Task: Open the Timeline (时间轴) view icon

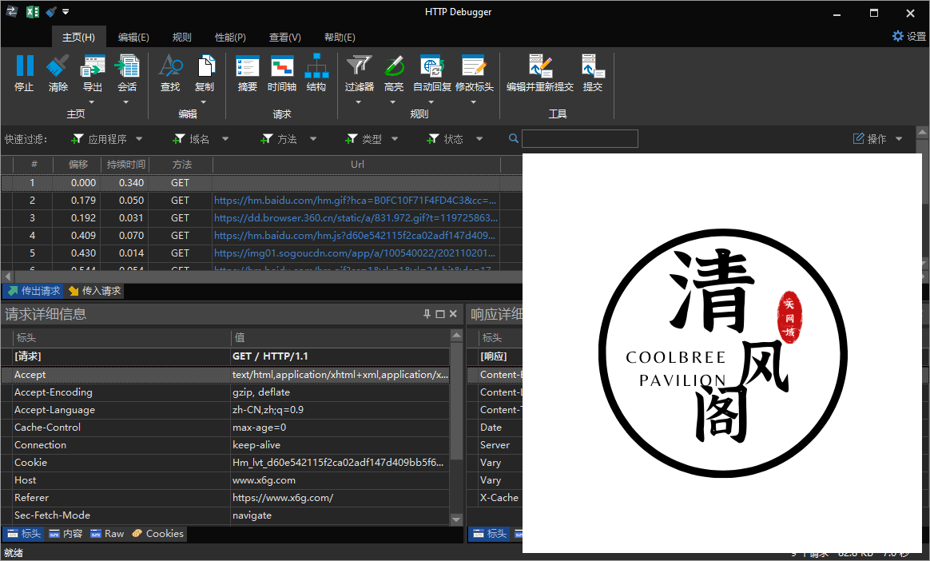Action: click(282, 66)
